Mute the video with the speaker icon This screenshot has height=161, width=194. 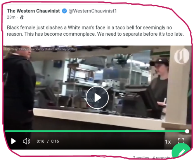point(26,141)
